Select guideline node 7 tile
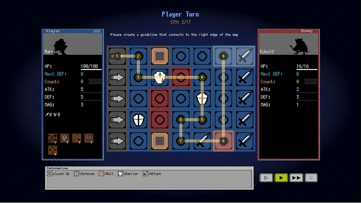 coord(181,141)
